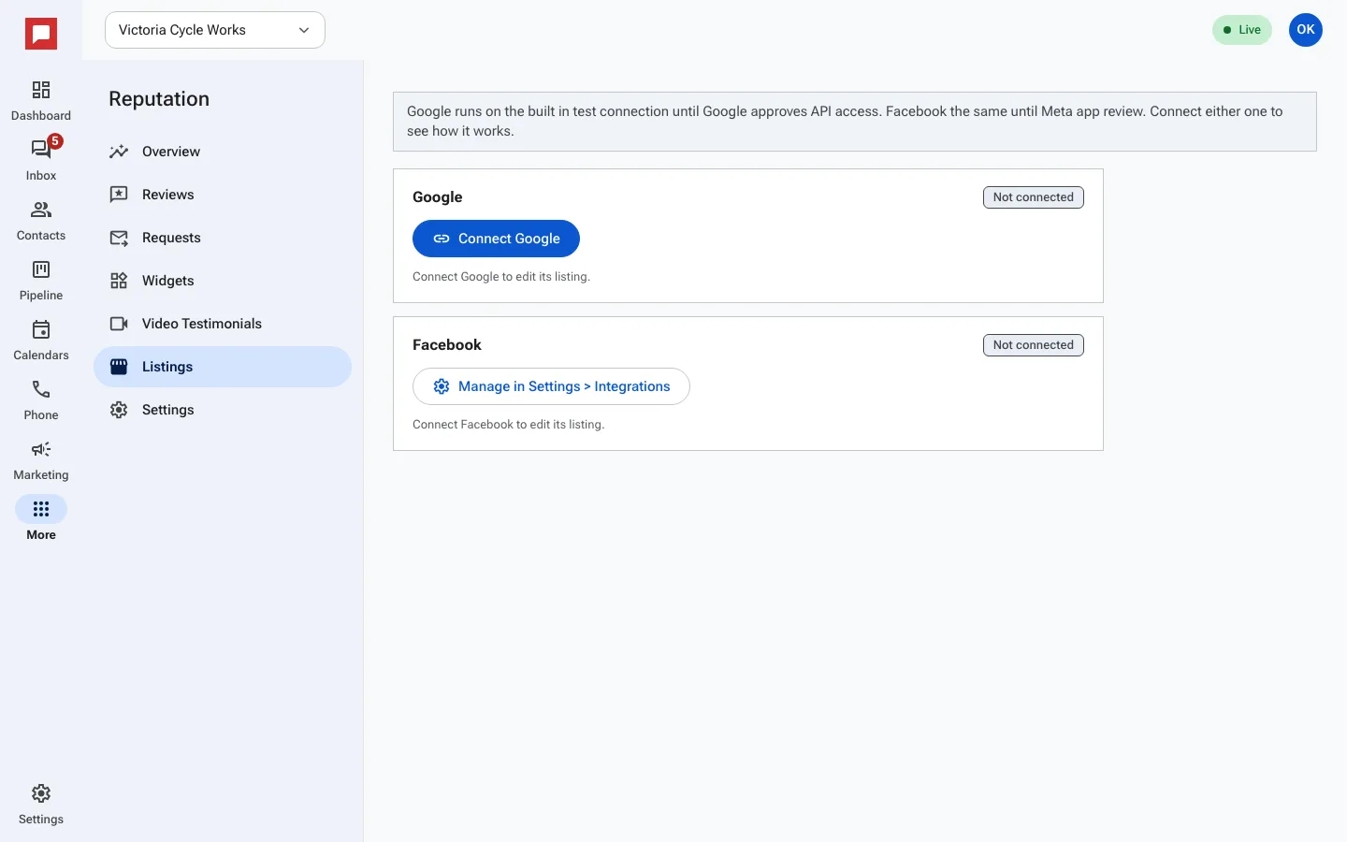Click the Facebook card heading
The height and width of the screenshot is (842, 1347).
point(447,345)
